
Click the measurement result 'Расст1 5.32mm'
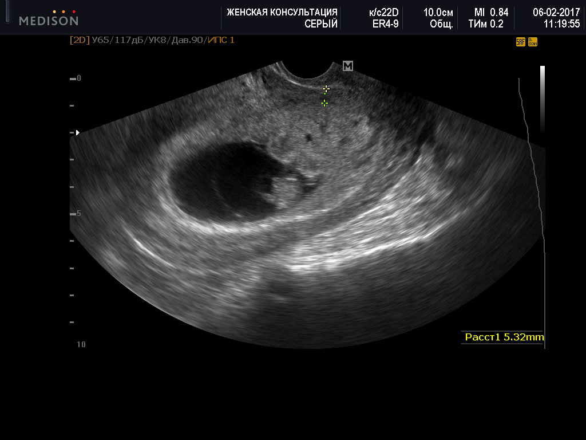pyautogui.click(x=504, y=337)
